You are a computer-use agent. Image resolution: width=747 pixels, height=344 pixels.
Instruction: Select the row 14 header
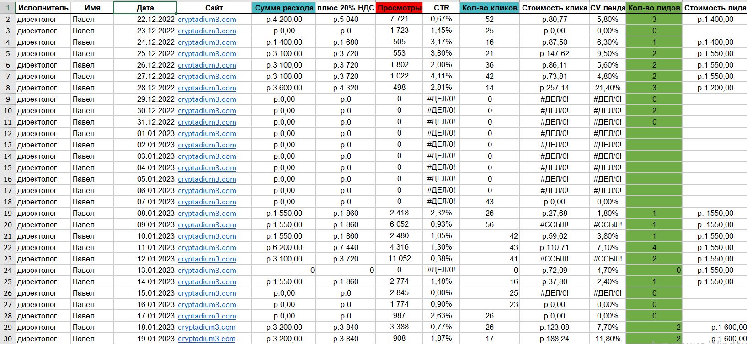(x=8, y=156)
